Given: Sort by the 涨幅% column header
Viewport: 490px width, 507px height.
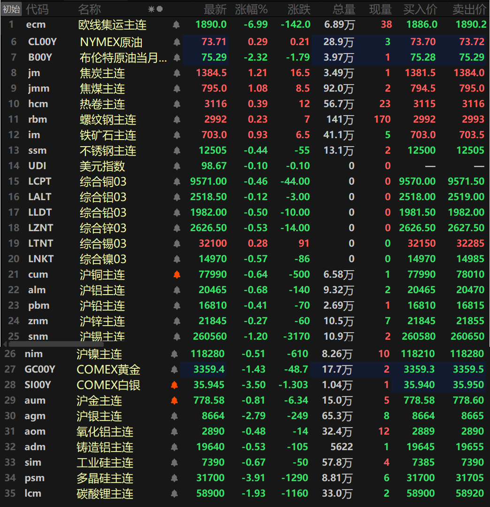Looking at the screenshot, I should (x=251, y=9).
